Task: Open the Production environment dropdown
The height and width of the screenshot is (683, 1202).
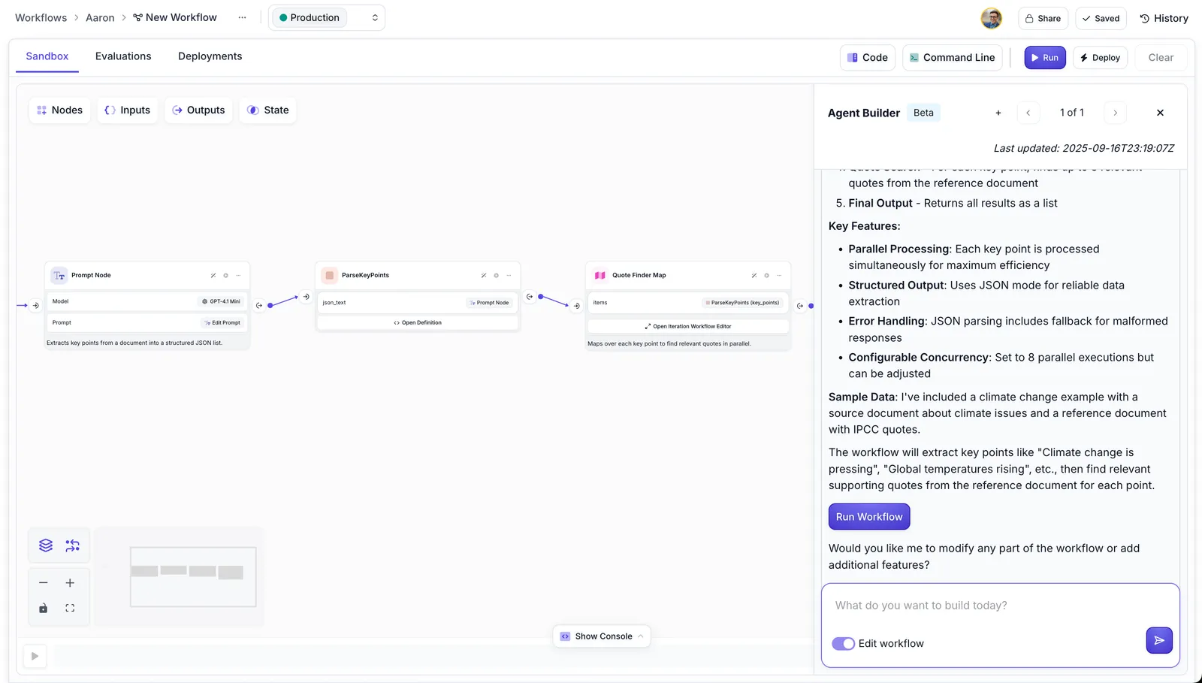Action: [x=327, y=18]
